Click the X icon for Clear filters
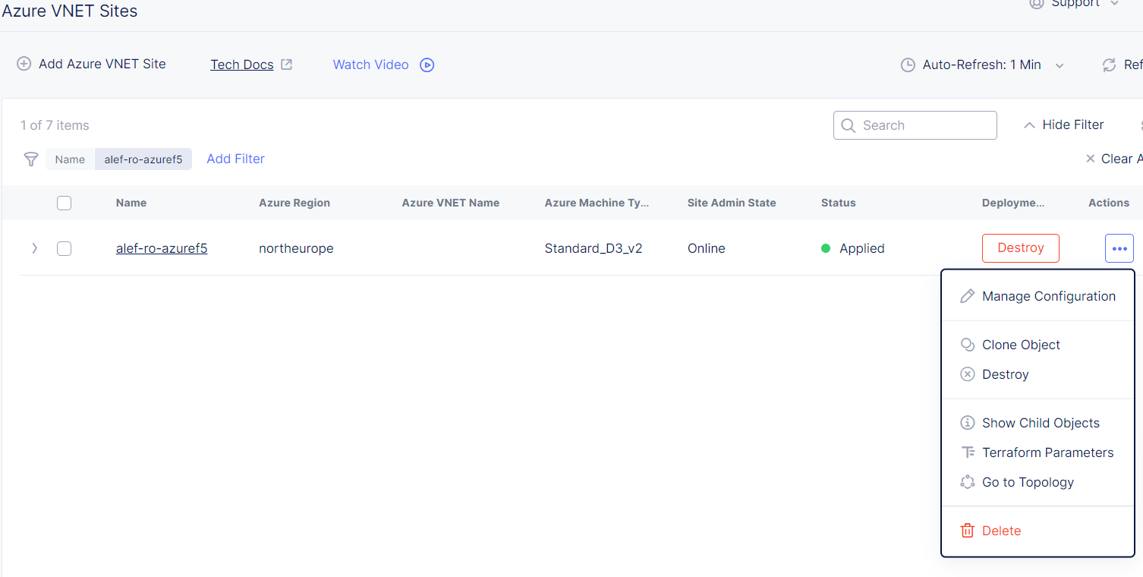Screen dimensions: 1143x577 click(x=1091, y=159)
